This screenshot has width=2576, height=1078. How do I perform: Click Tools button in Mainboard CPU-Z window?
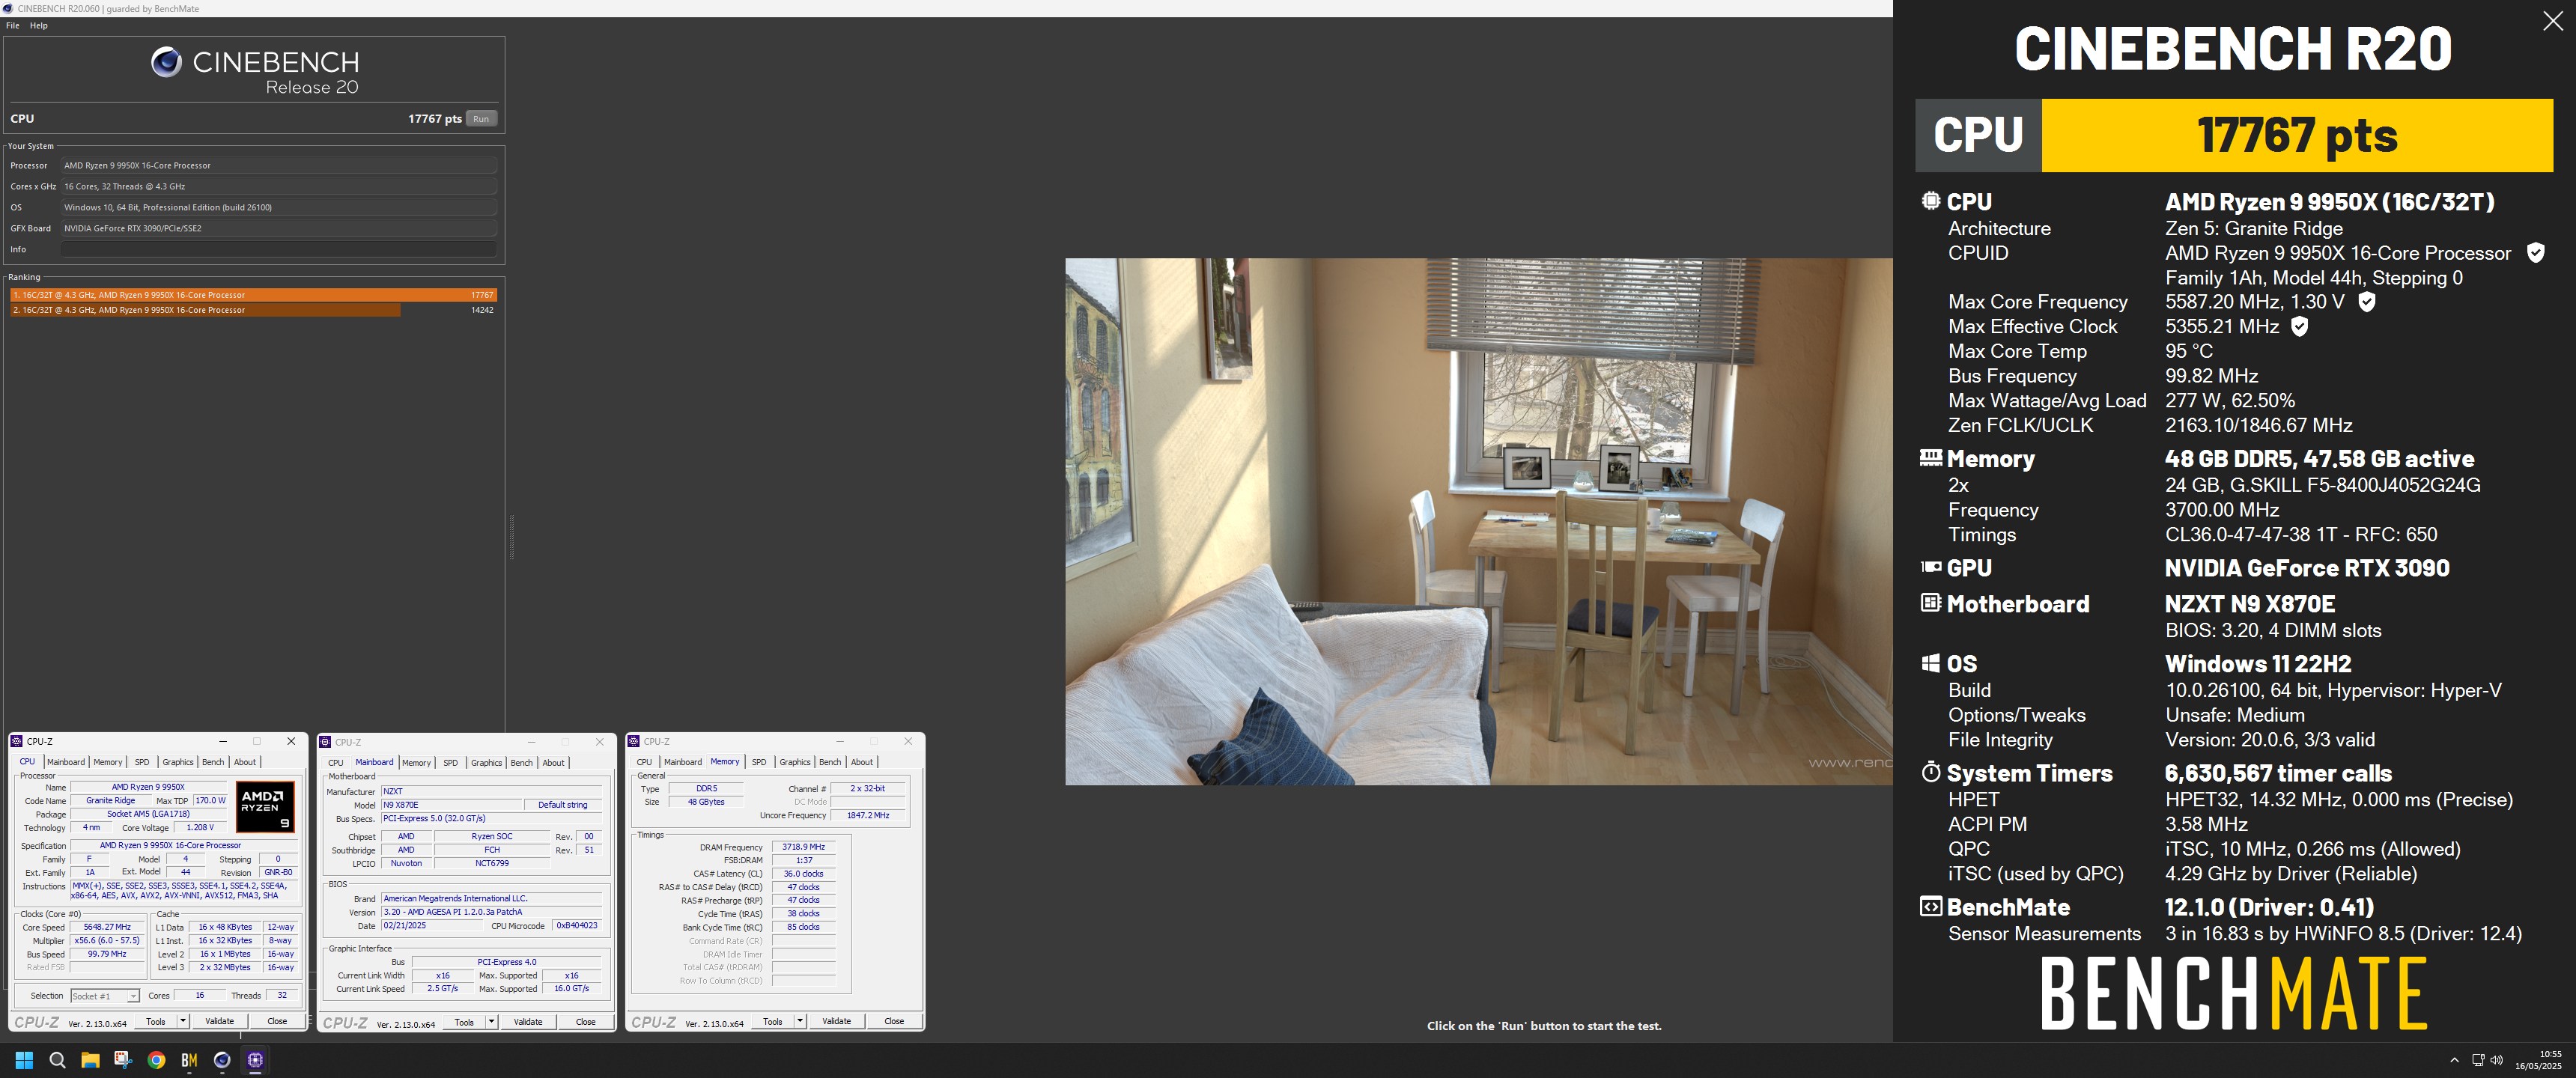click(x=464, y=1021)
